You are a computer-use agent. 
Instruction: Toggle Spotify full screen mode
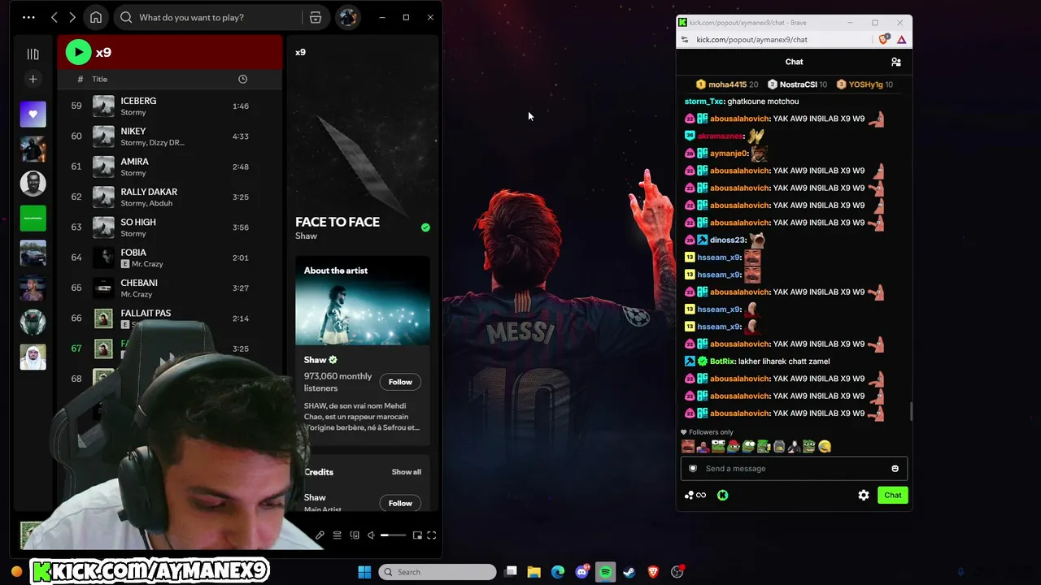tap(432, 535)
